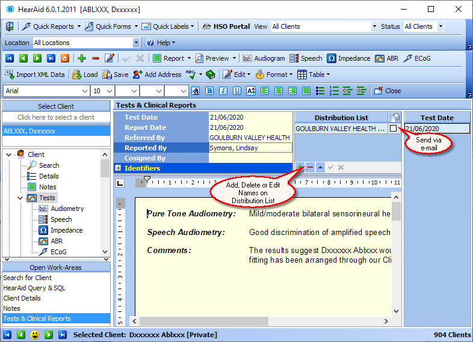473x342 pixels.
Task: Open the Quick Labels menu
Action: (168, 26)
